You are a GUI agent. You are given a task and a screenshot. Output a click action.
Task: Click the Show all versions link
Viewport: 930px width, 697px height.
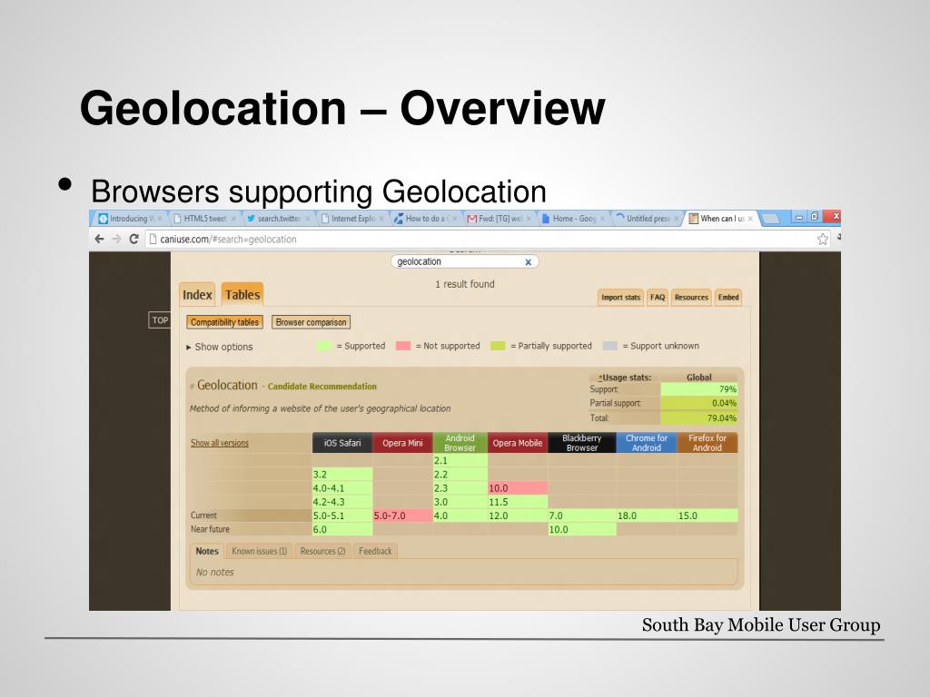coord(220,443)
